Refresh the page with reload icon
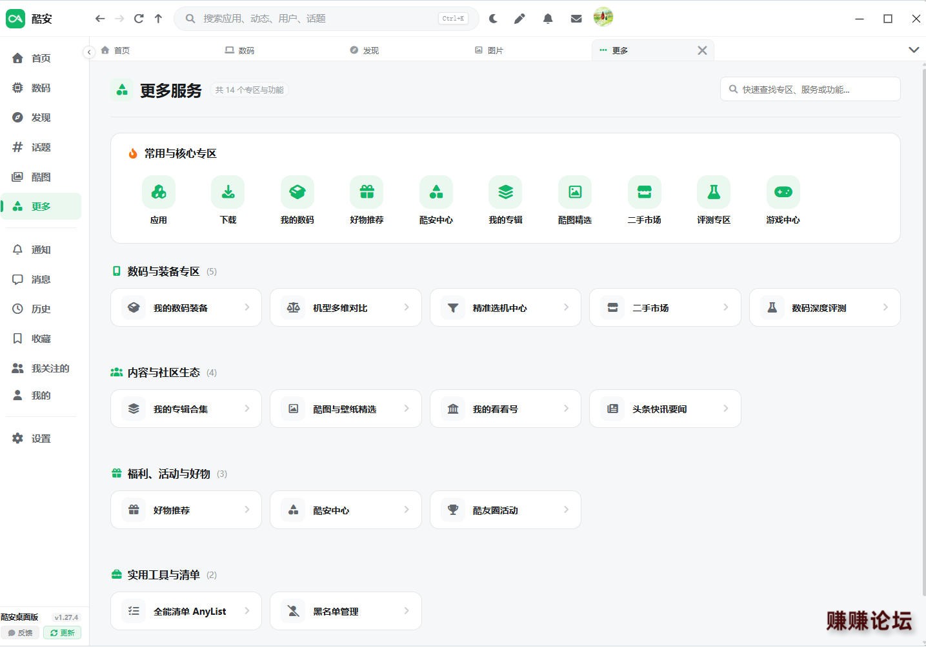 (139, 19)
